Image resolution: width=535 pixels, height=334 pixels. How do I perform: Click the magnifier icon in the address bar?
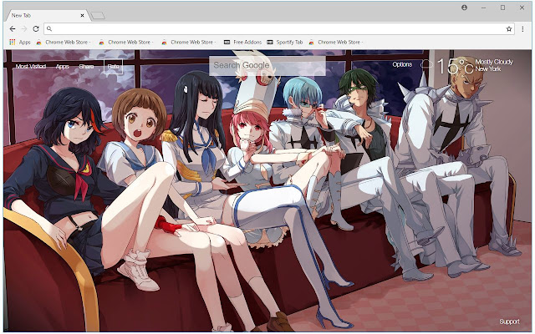coord(49,29)
